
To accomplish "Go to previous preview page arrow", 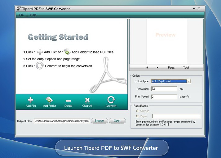I will (x=147, y=67).
